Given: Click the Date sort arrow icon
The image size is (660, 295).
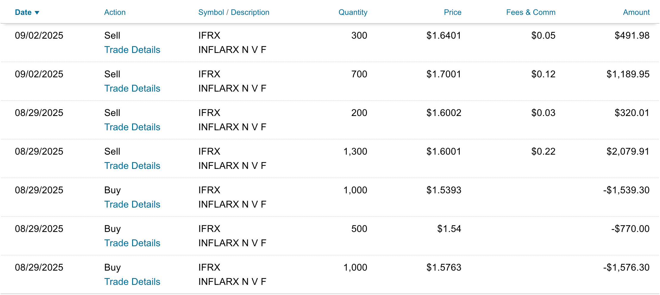Looking at the screenshot, I should point(37,13).
